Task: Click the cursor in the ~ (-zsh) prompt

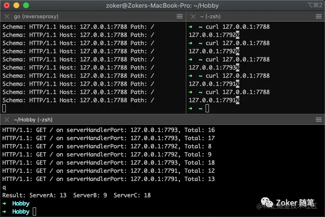Action: 207,108
